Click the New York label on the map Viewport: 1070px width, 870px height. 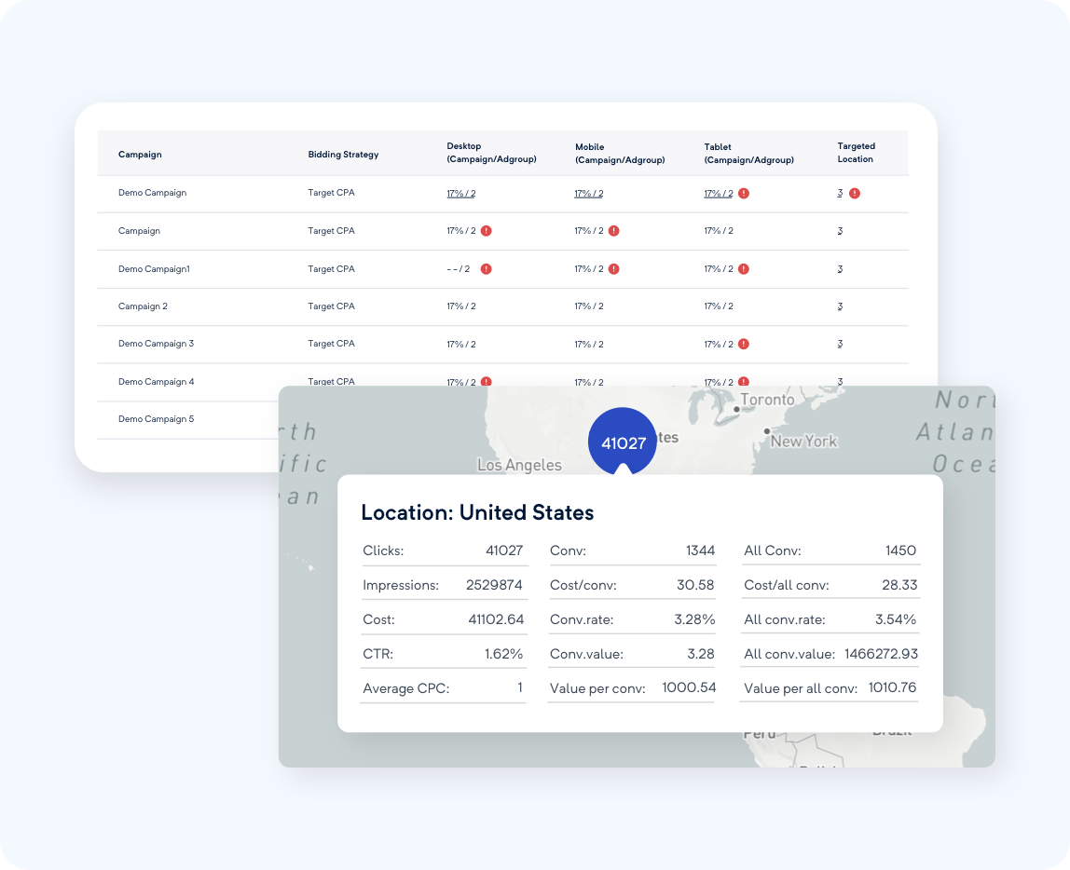pyautogui.click(x=803, y=442)
